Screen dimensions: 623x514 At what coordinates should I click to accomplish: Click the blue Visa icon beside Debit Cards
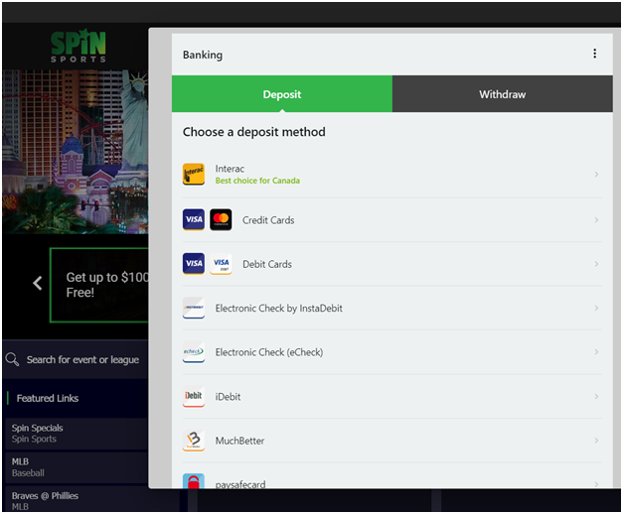point(194,264)
